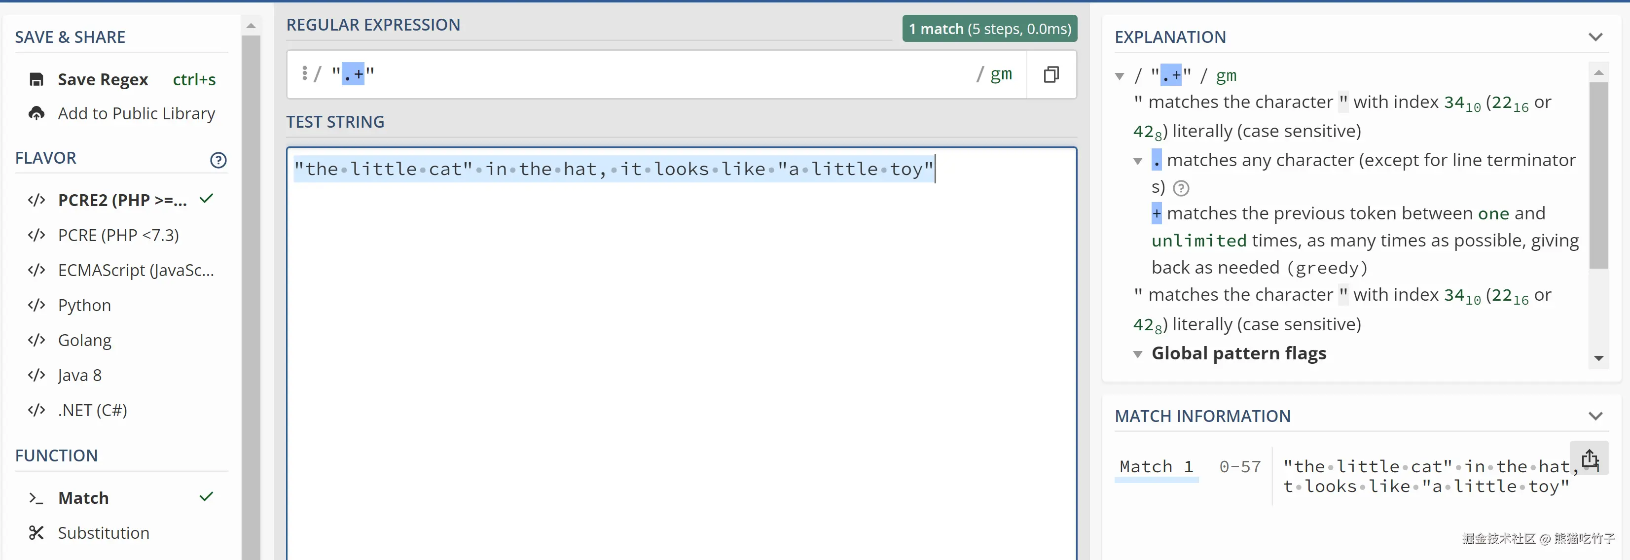
Task: Choose the Match function
Action: pos(83,498)
